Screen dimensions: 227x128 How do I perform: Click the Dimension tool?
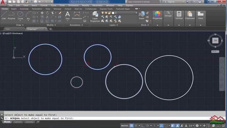77,16
